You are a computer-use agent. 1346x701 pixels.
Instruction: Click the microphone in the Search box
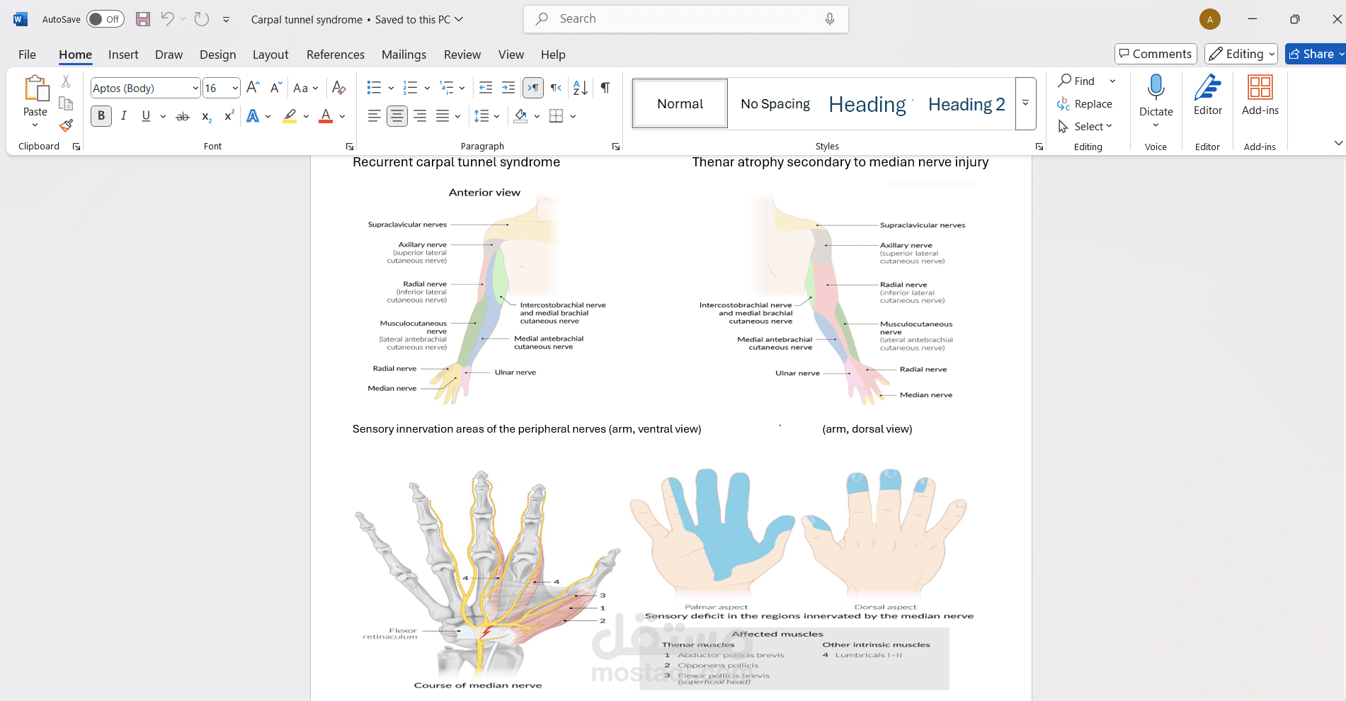(x=830, y=19)
